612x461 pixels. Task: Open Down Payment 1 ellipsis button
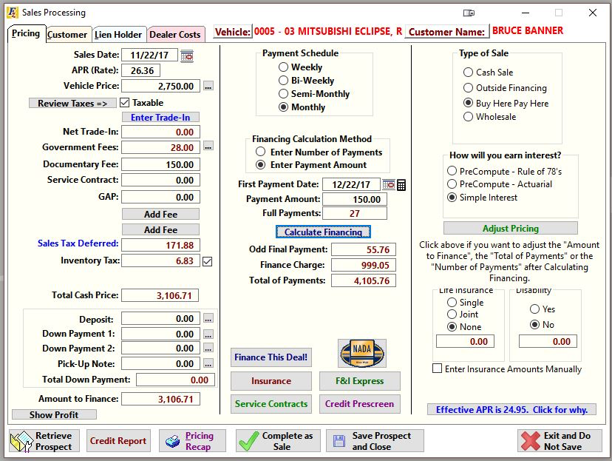(208, 334)
